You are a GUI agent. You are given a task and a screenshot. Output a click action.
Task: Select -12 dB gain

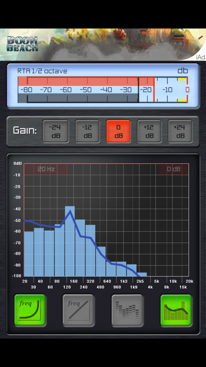tap(88, 131)
